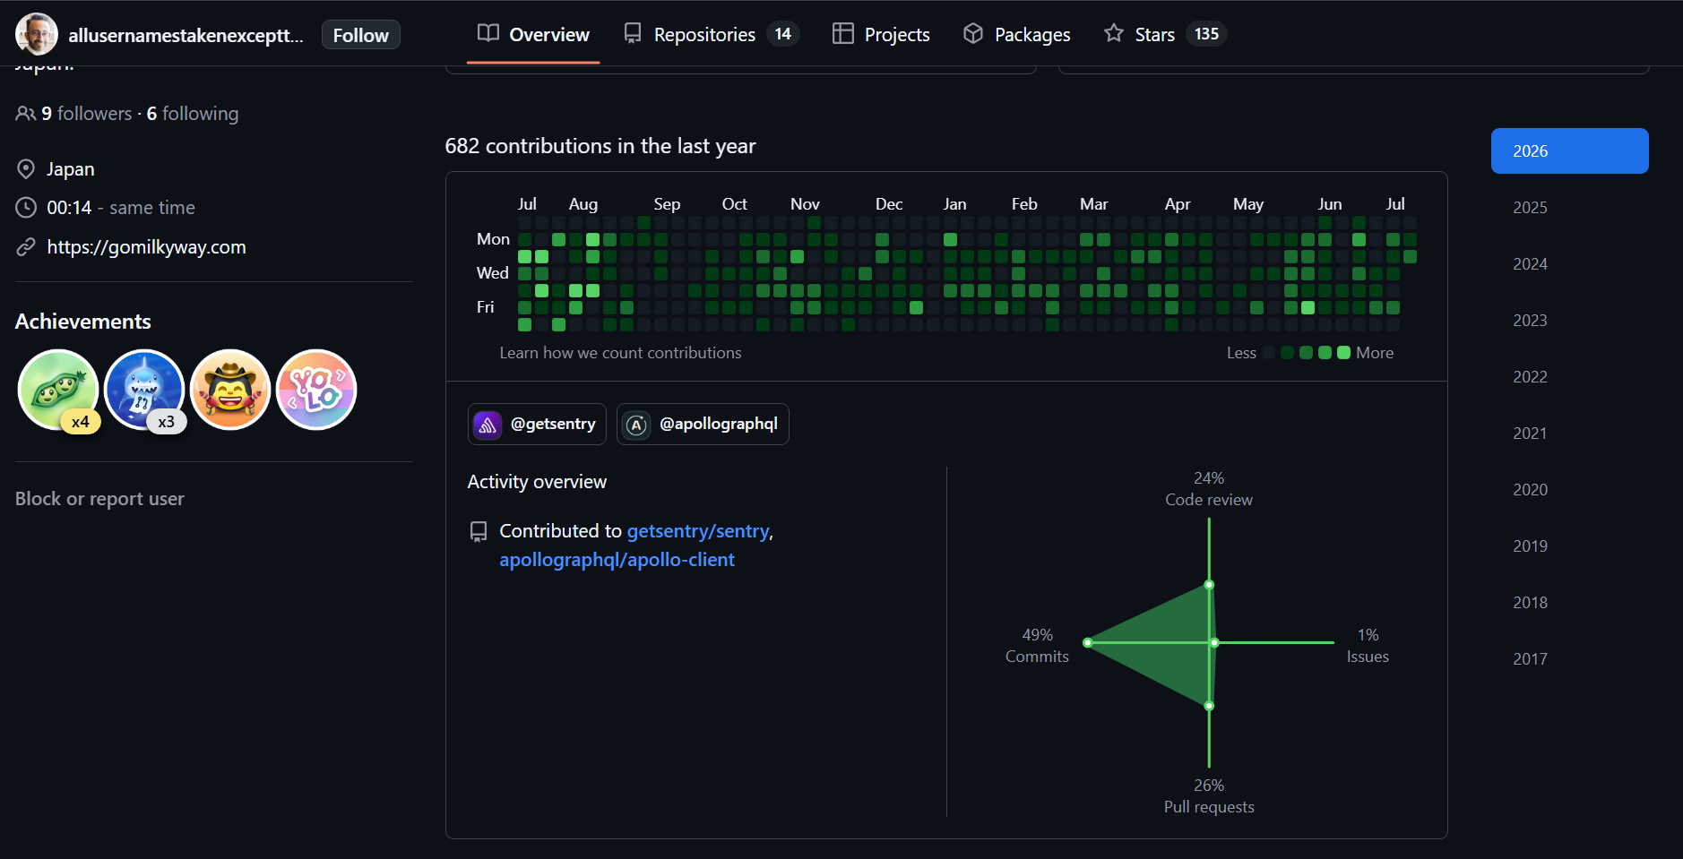
Task: Click the link chain icon
Action: pyautogui.click(x=26, y=247)
